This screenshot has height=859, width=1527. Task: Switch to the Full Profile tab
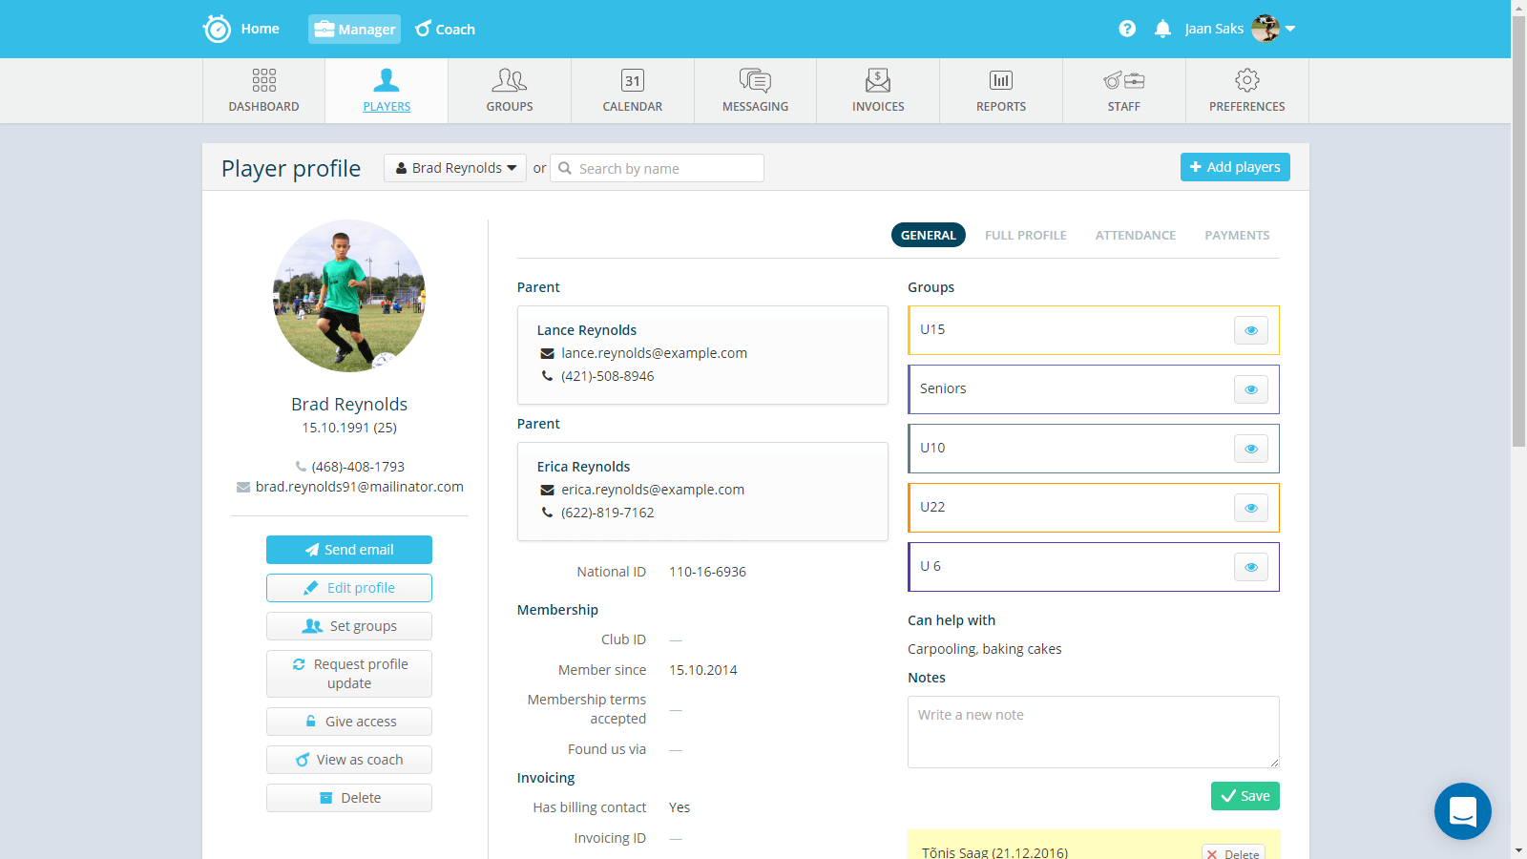[x=1025, y=235]
